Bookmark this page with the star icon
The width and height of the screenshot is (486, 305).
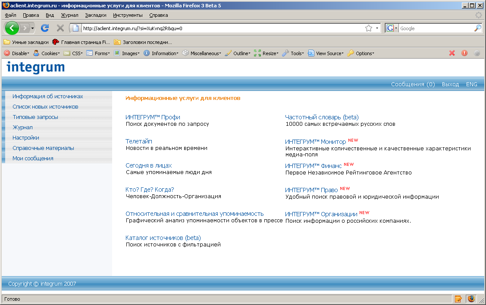[369, 28]
